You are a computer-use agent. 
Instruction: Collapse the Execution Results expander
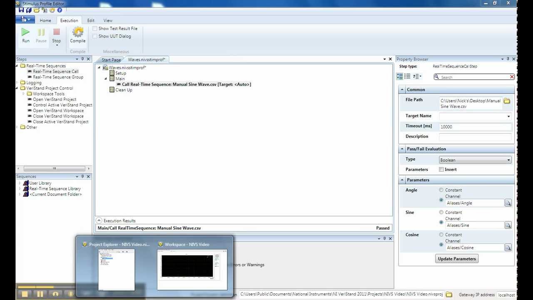tap(99, 220)
